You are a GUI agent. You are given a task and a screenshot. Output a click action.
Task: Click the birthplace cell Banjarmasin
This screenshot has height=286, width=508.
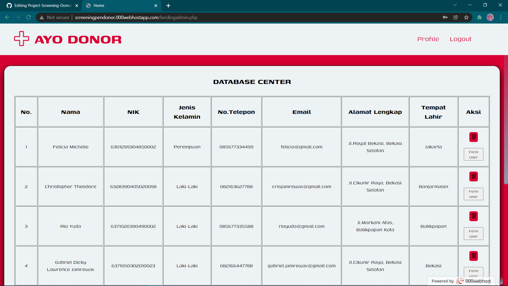[433, 186]
